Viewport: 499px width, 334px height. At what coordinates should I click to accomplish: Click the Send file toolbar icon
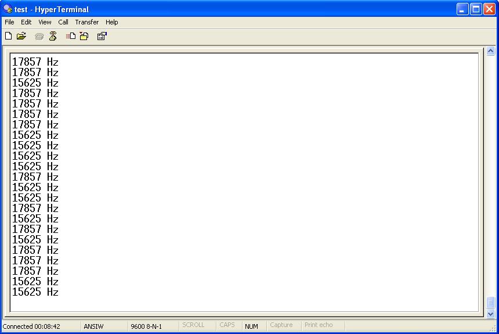[x=71, y=36]
